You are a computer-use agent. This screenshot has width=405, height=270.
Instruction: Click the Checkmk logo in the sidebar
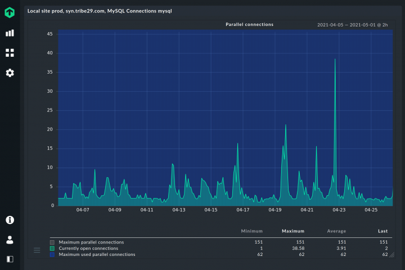pyautogui.click(x=10, y=12)
